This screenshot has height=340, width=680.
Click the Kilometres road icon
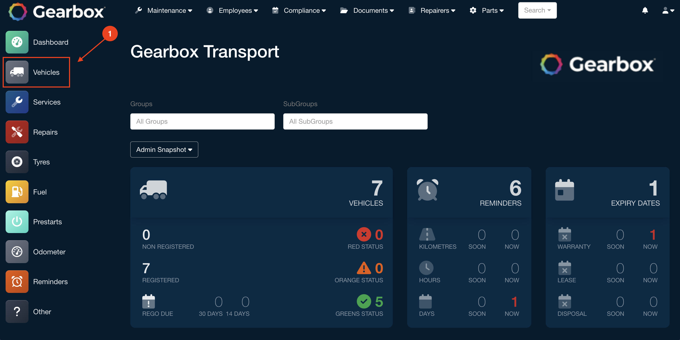427,234
